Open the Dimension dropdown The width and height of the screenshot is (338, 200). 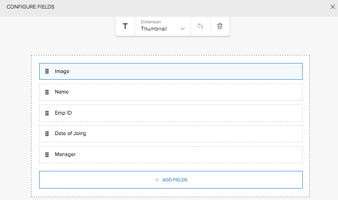163,26
